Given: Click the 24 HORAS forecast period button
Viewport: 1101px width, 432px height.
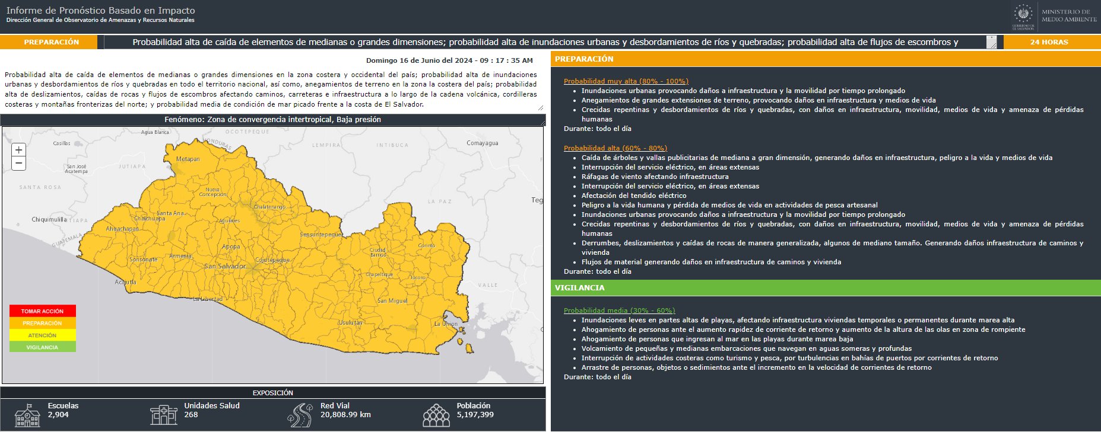Looking at the screenshot, I should (x=1049, y=42).
